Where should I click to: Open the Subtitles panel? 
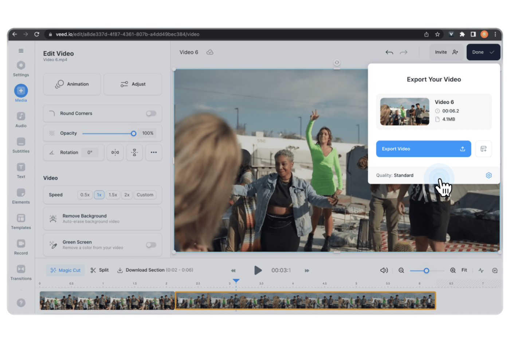click(x=21, y=145)
